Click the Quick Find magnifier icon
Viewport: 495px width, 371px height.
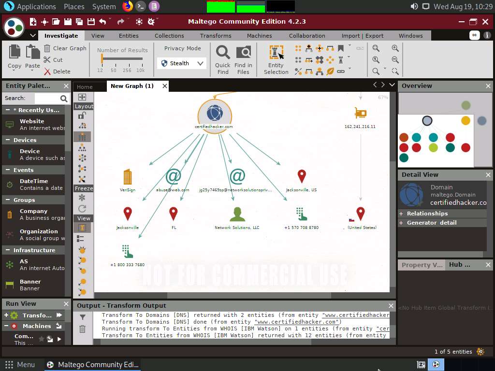click(223, 52)
